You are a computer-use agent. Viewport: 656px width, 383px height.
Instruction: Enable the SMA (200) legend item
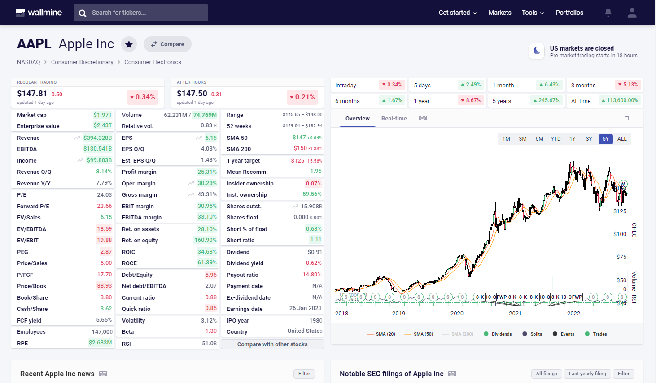458,334
